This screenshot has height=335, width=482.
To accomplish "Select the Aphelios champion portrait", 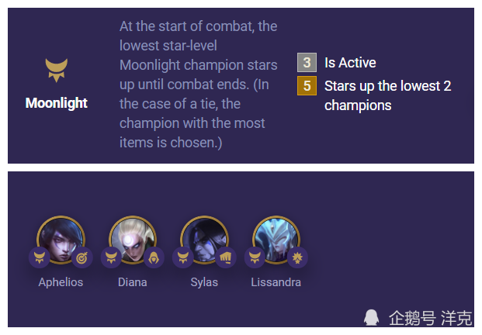I will click(61, 240).
